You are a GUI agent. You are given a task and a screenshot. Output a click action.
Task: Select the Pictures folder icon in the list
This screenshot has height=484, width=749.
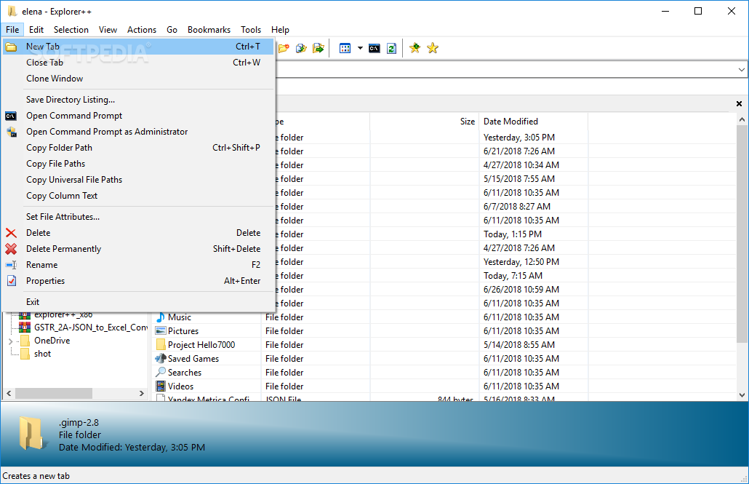161,331
